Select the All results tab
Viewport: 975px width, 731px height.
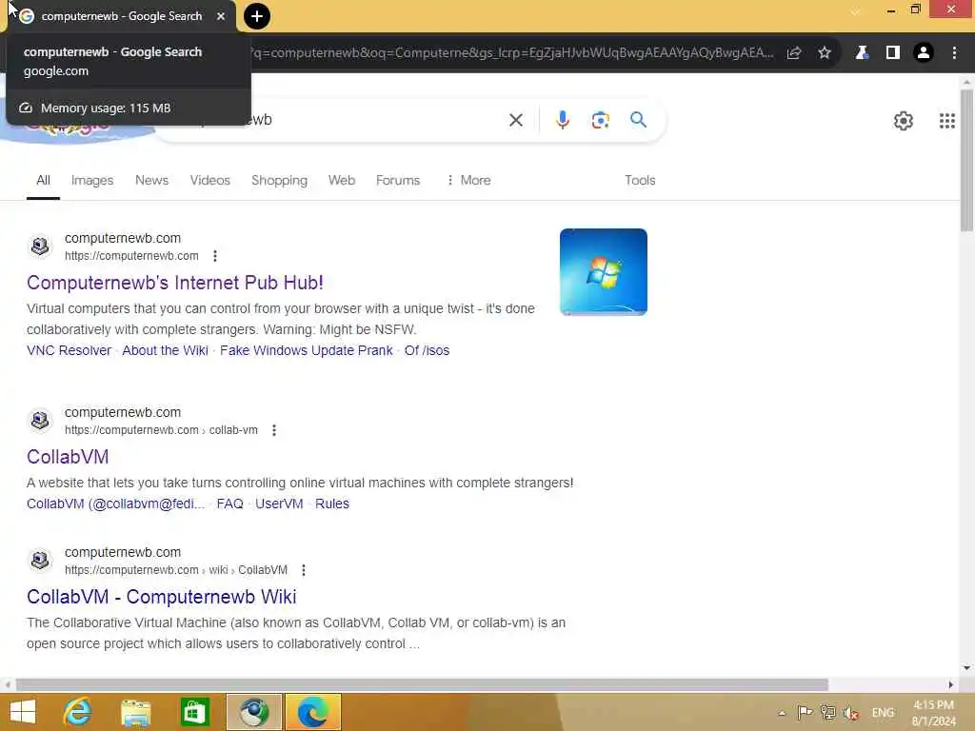pyautogui.click(x=43, y=180)
